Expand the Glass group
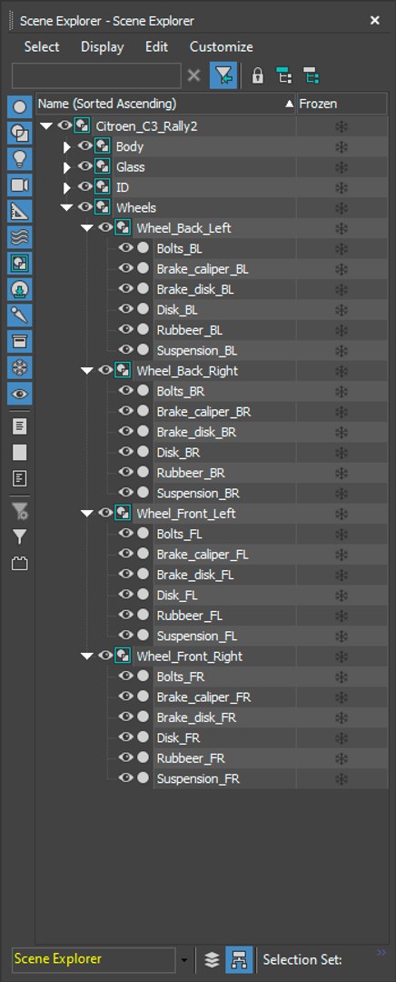Viewport: 396px width, 982px height. [x=67, y=167]
